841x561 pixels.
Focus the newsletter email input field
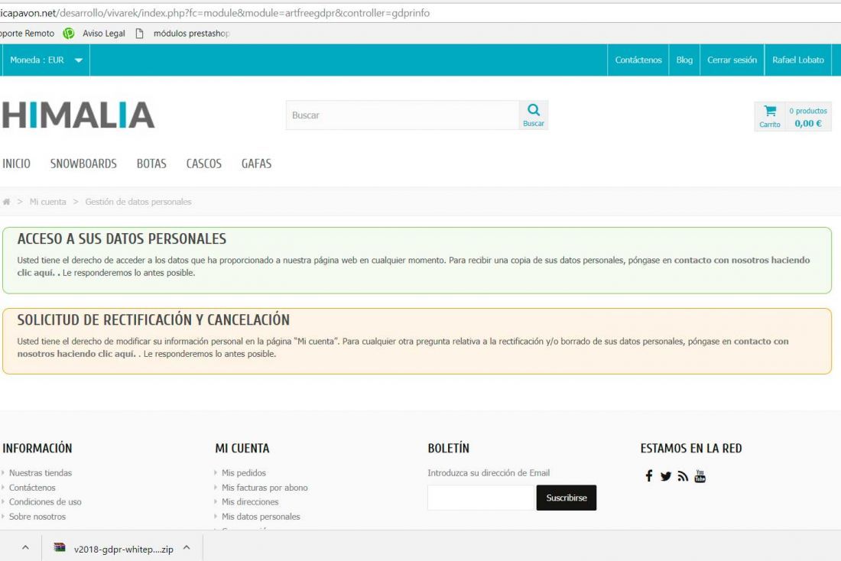[482, 498]
